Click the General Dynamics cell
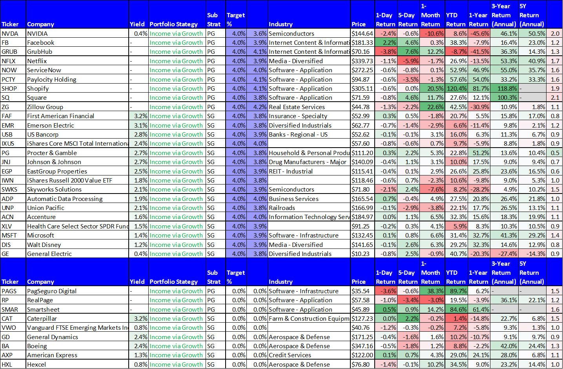This screenshot has width=563, height=369. [x=77, y=337]
